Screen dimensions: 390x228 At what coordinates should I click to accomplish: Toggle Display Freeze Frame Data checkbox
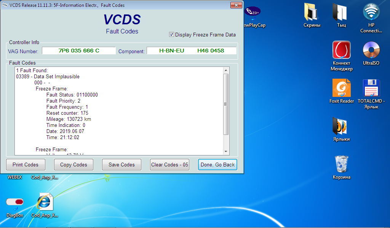pyautogui.click(x=171, y=35)
